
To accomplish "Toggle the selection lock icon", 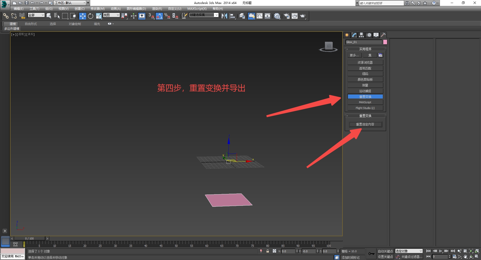I will [x=268, y=251].
